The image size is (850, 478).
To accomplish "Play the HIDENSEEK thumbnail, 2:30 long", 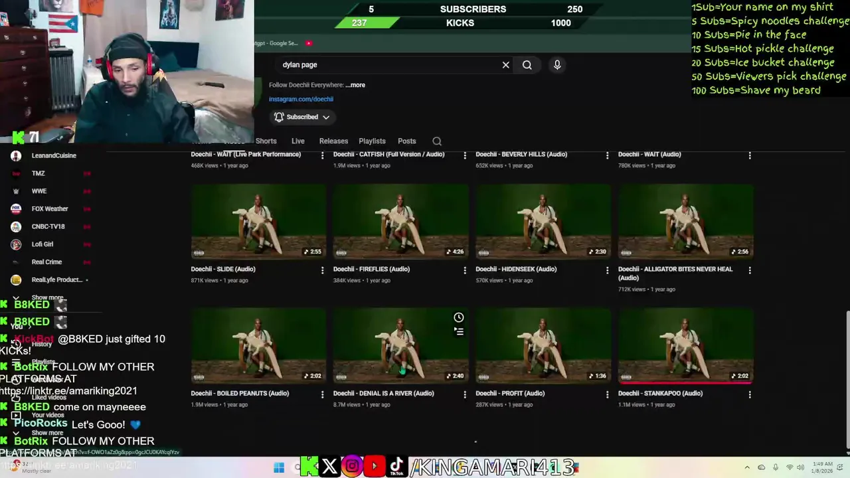I will click(543, 221).
